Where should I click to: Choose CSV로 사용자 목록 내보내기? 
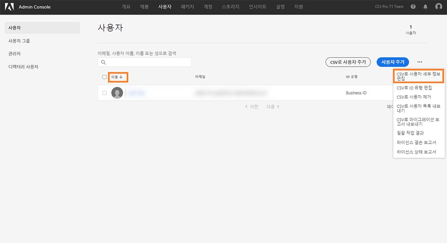coord(419,108)
